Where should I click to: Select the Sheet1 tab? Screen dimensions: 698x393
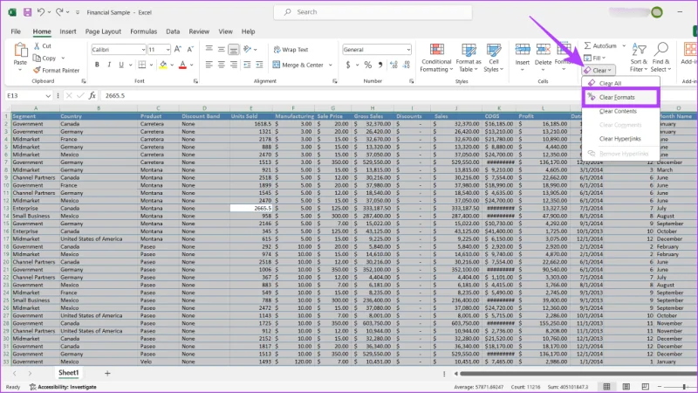click(69, 373)
